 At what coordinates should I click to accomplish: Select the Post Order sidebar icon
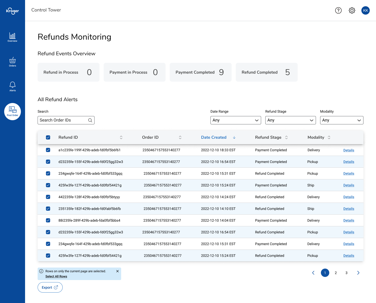pyautogui.click(x=13, y=112)
